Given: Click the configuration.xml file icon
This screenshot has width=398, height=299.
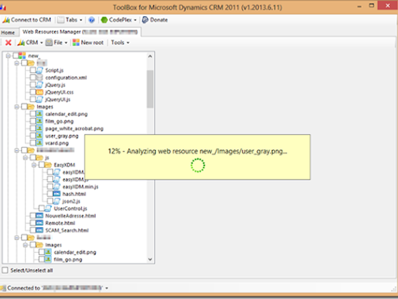Looking at the screenshot, I should tap(39, 77).
